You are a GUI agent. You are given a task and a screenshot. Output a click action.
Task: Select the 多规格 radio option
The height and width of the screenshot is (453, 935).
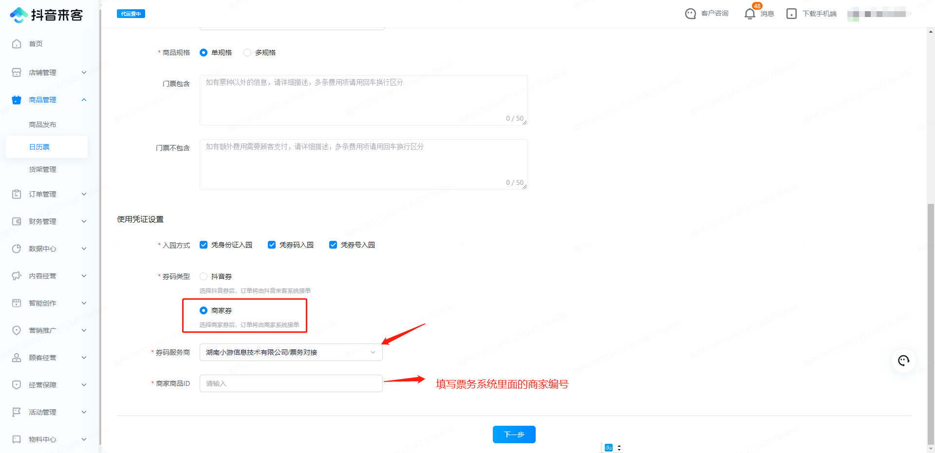[247, 53]
